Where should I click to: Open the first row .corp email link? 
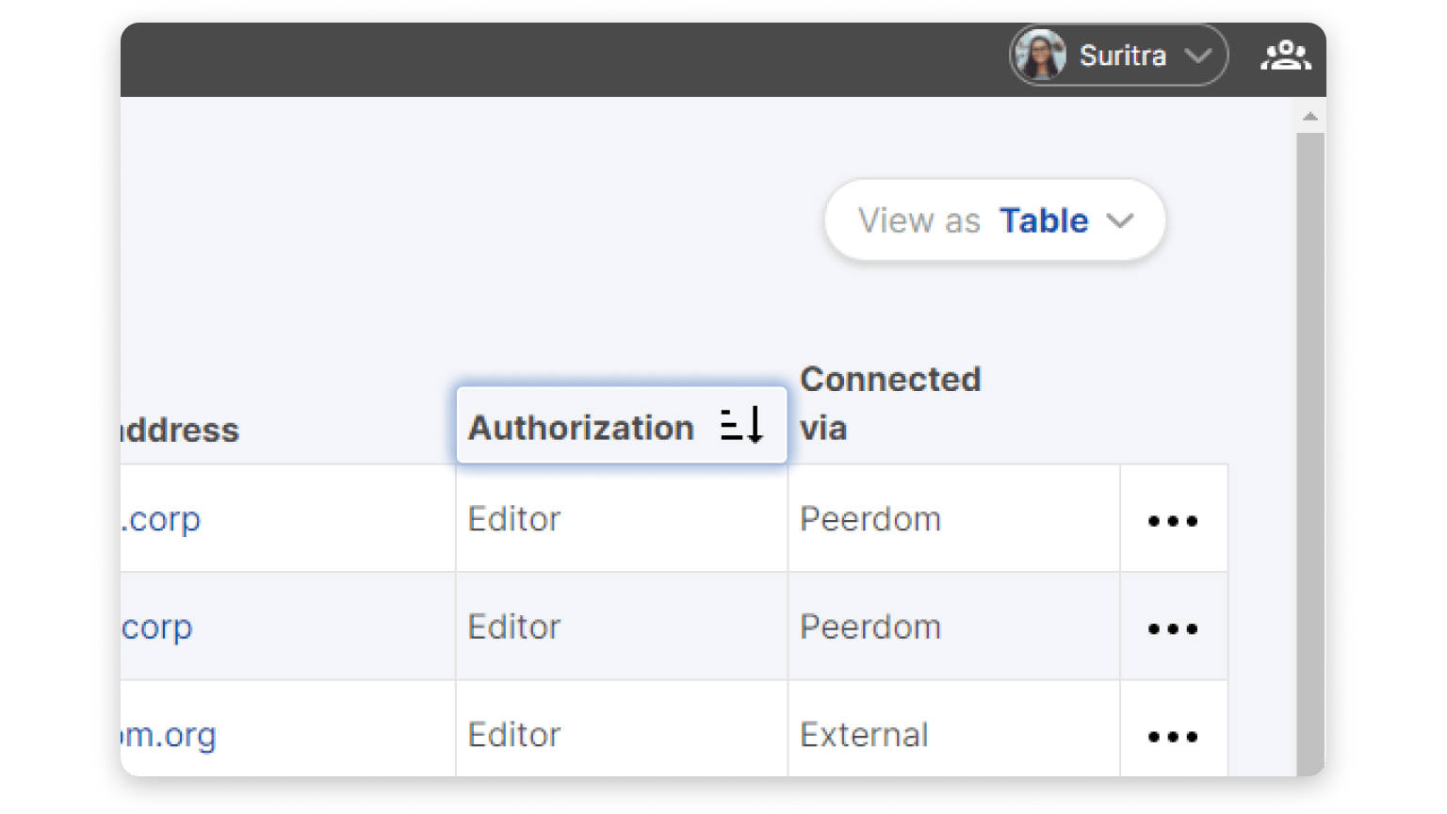point(162,519)
